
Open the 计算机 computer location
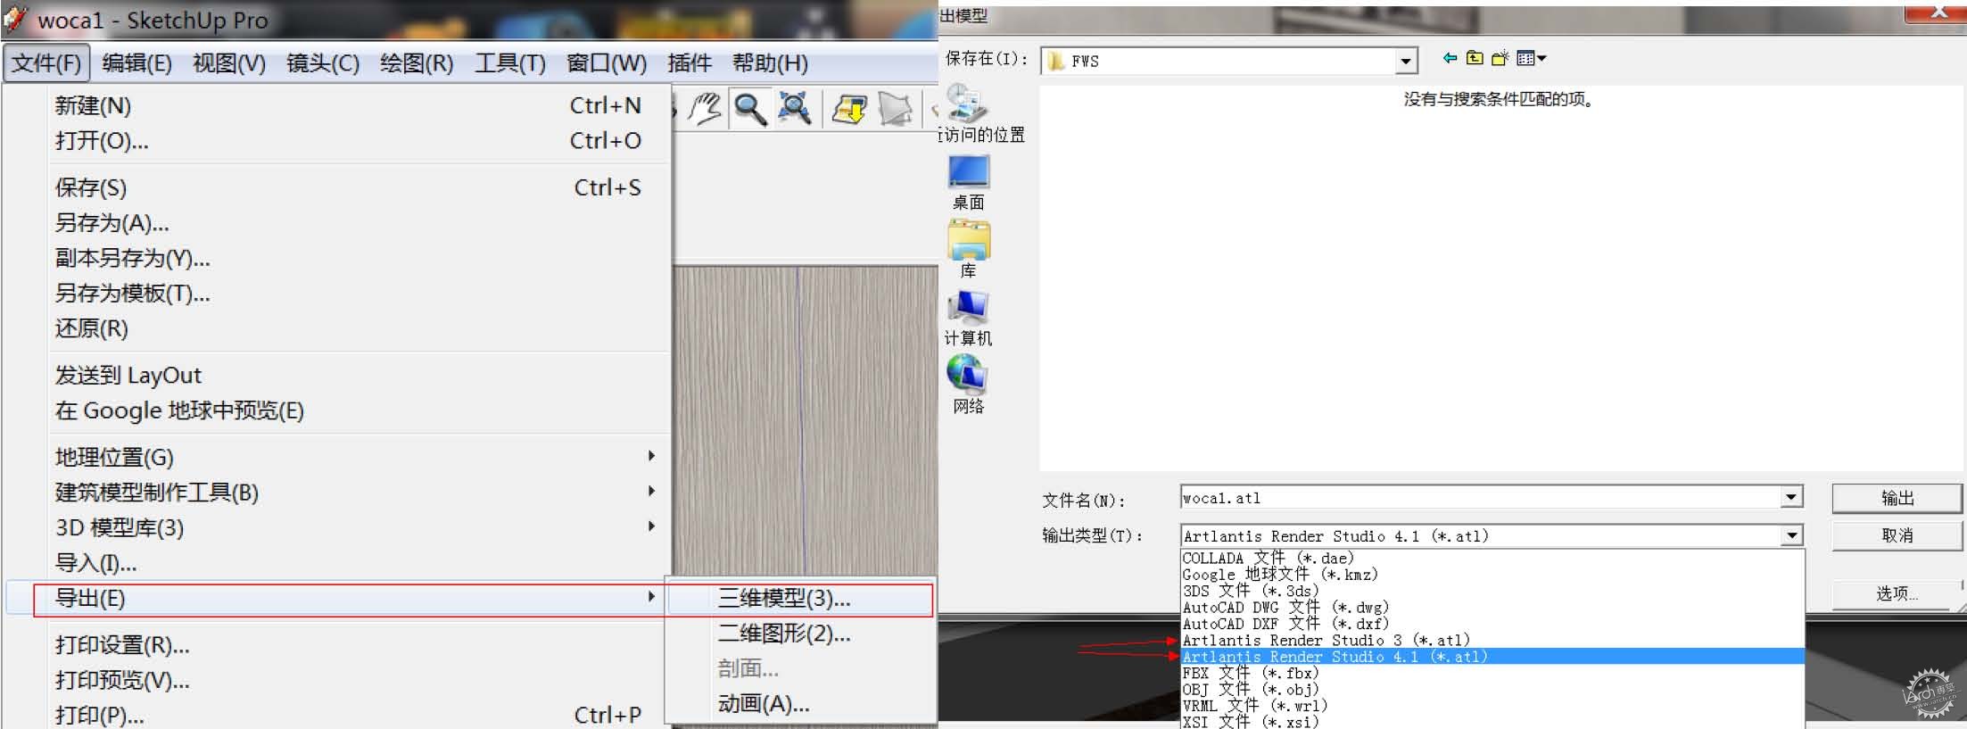tap(969, 319)
